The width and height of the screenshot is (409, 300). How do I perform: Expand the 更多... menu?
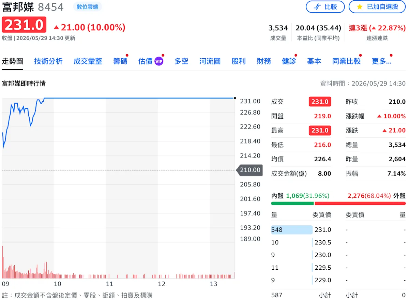[x=381, y=61]
